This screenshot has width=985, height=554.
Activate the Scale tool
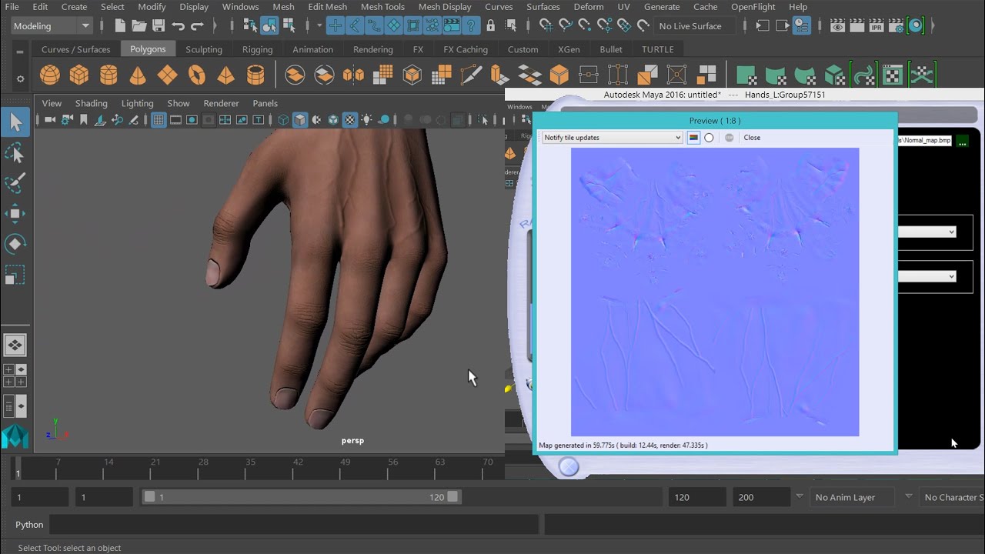coord(15,275)
